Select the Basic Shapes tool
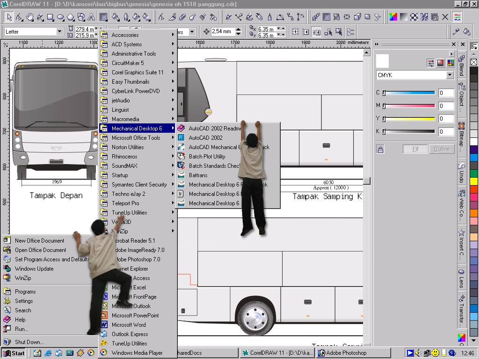The width and height of the screenshot is (479, 359). pos(81,17)
